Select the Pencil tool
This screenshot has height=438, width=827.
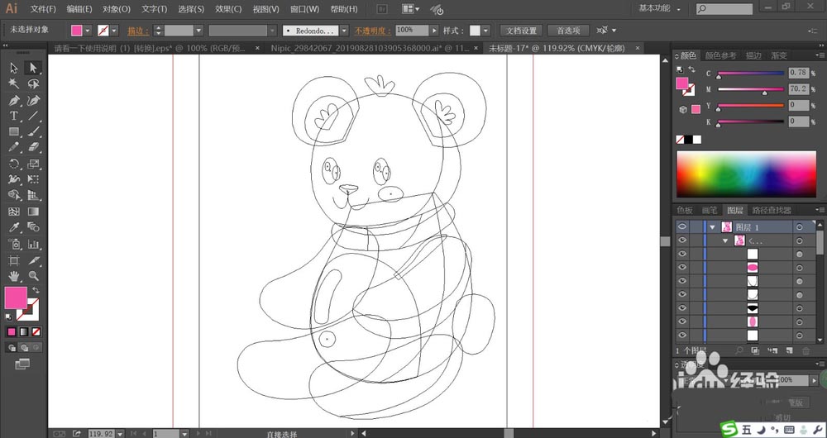14,148
